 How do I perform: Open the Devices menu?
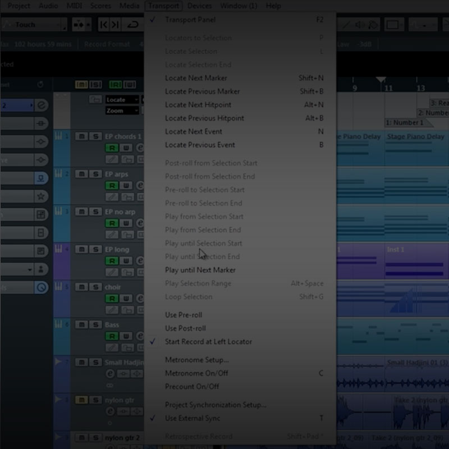[199, 6]
